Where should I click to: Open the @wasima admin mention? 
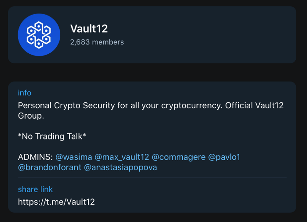coord(74,157)
